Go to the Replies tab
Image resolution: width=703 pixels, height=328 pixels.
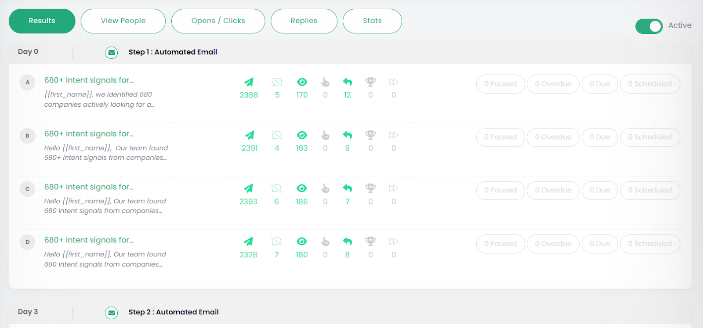coord(304,21)
